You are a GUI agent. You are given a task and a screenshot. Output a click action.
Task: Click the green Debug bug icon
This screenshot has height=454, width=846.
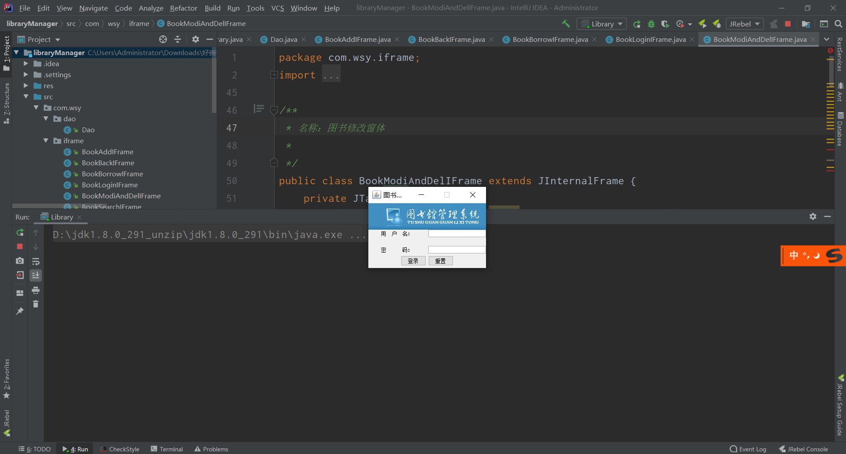tap(651, 24)
